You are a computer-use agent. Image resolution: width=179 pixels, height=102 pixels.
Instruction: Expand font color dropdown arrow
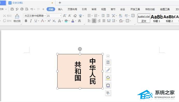click(76, 21)
